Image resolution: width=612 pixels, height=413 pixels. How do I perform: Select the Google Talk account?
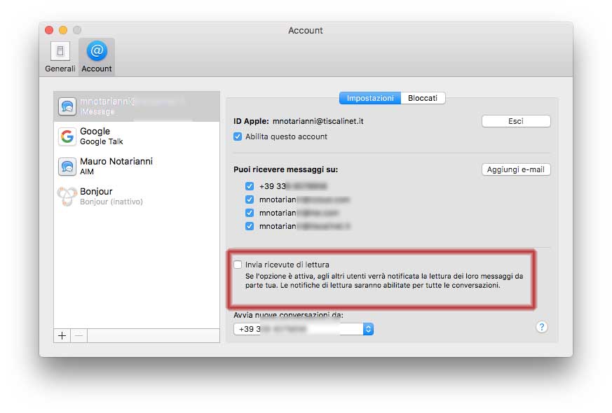tap(137, 136)
